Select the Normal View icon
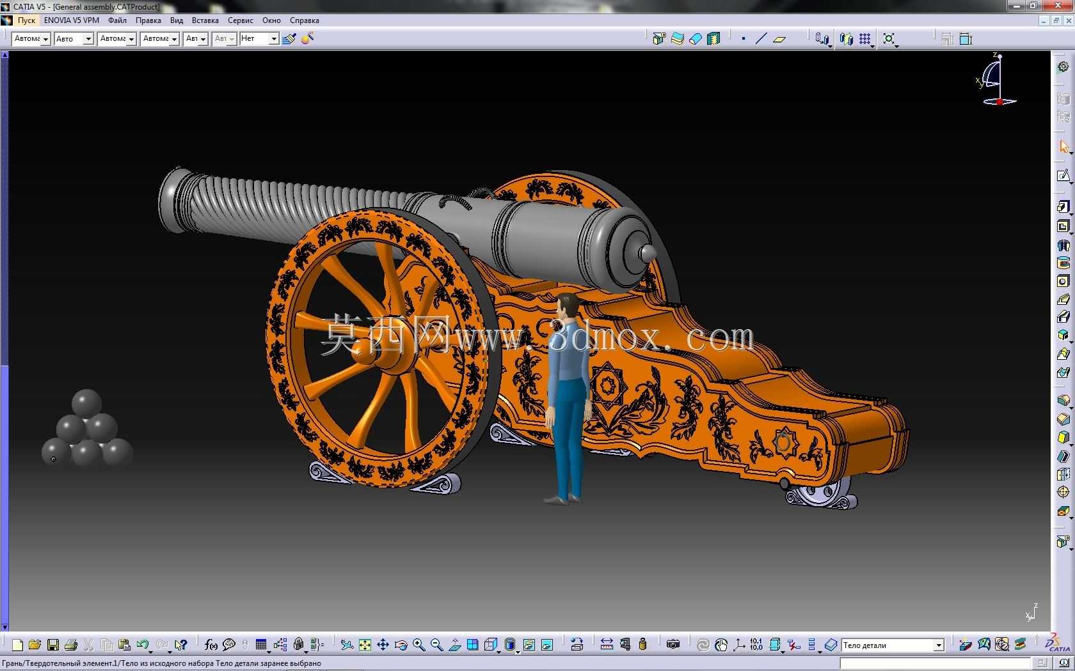Image resolution: width=1075 pixels, height=671 pixels. [x=455, y=645]
